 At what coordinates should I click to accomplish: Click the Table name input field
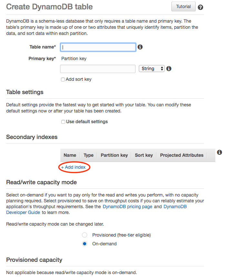(x=98, y=47)
